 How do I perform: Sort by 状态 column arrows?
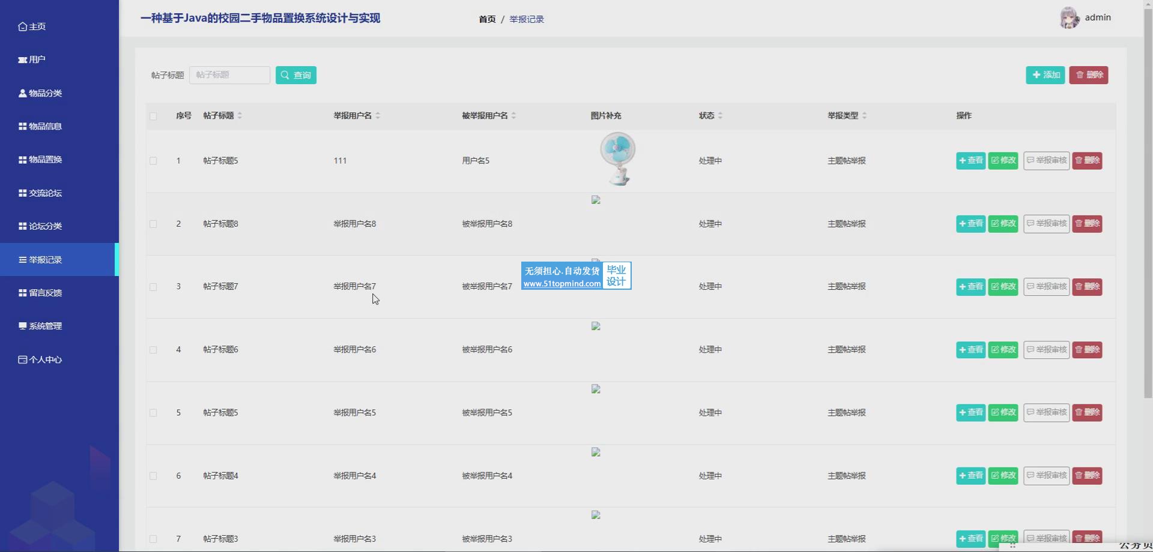pos(720,116)
